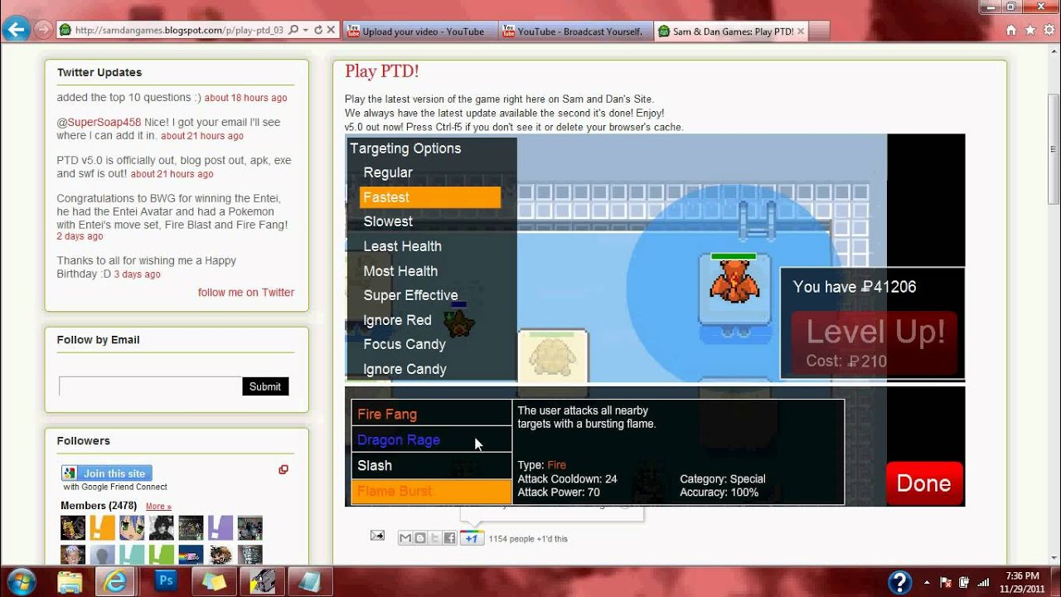The image size is (1061, 597).
Task: Open Sticky Notes from taskbar
Action: (215, 580)
